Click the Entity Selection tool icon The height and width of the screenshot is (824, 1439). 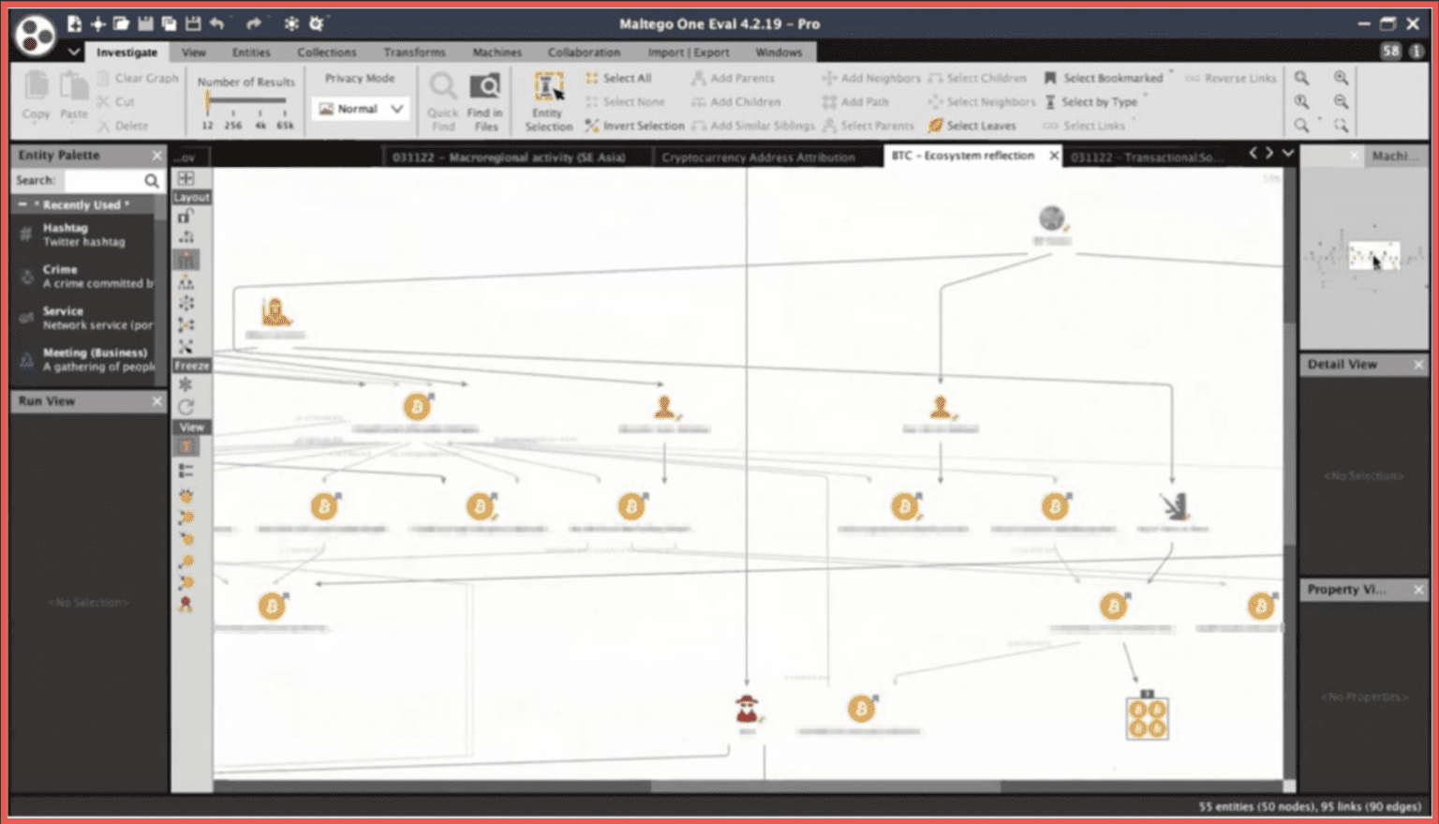tap(548, 88)
